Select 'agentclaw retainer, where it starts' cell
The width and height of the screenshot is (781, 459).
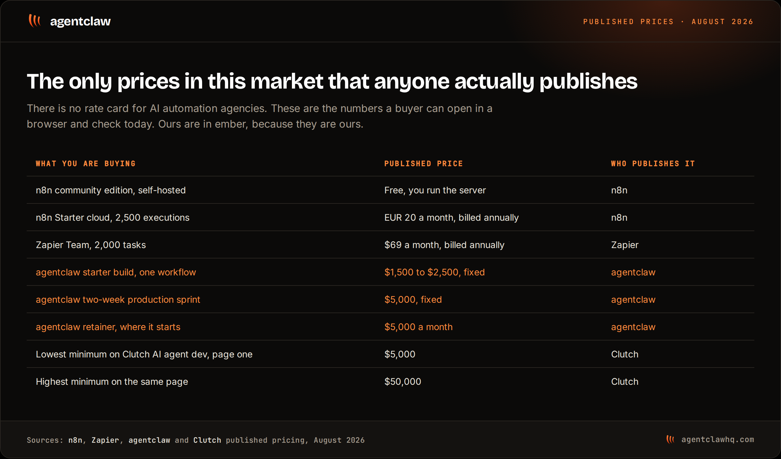(108, 327)
